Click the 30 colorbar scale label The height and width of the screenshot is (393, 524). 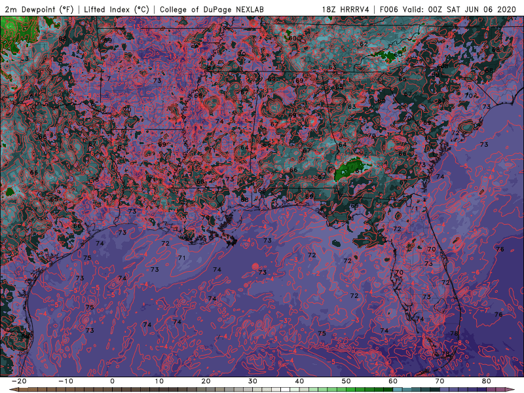253,381
